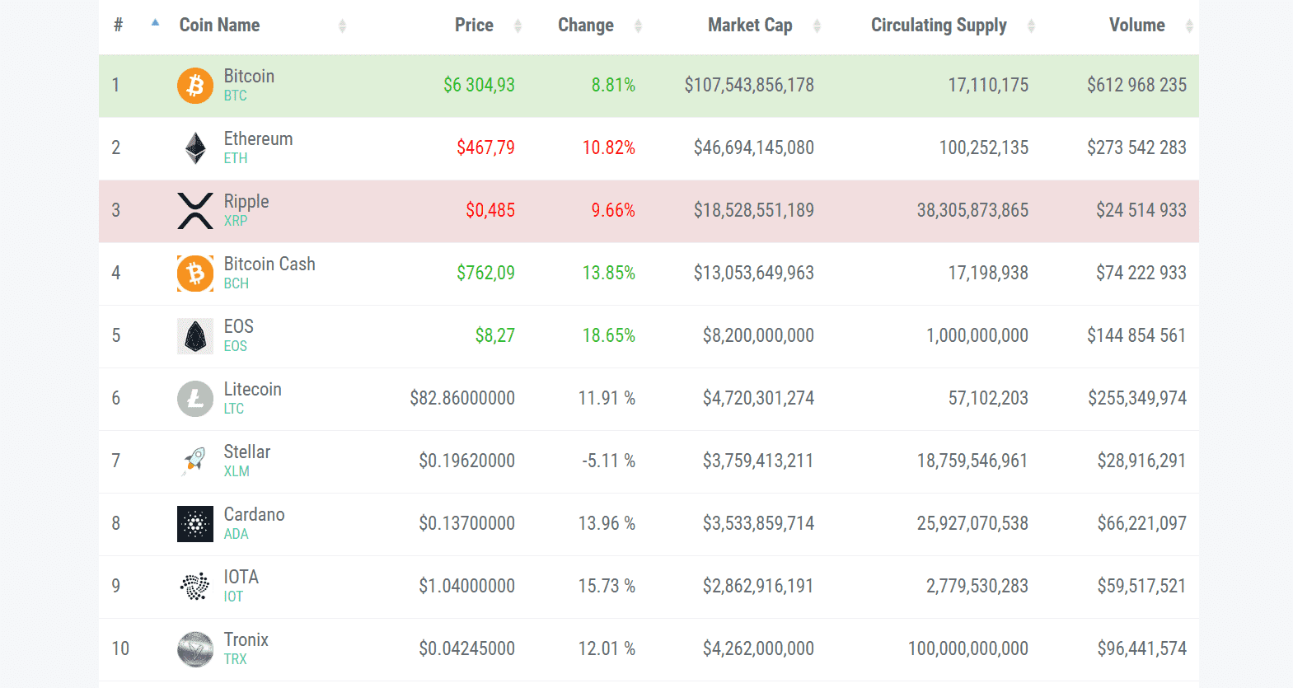The image size is (1293, 688).
Task: Select Bitcoin price $6 304,93
Action: tap(479, 85)
